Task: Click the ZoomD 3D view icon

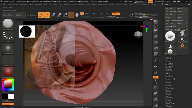Action: point(156,100)
